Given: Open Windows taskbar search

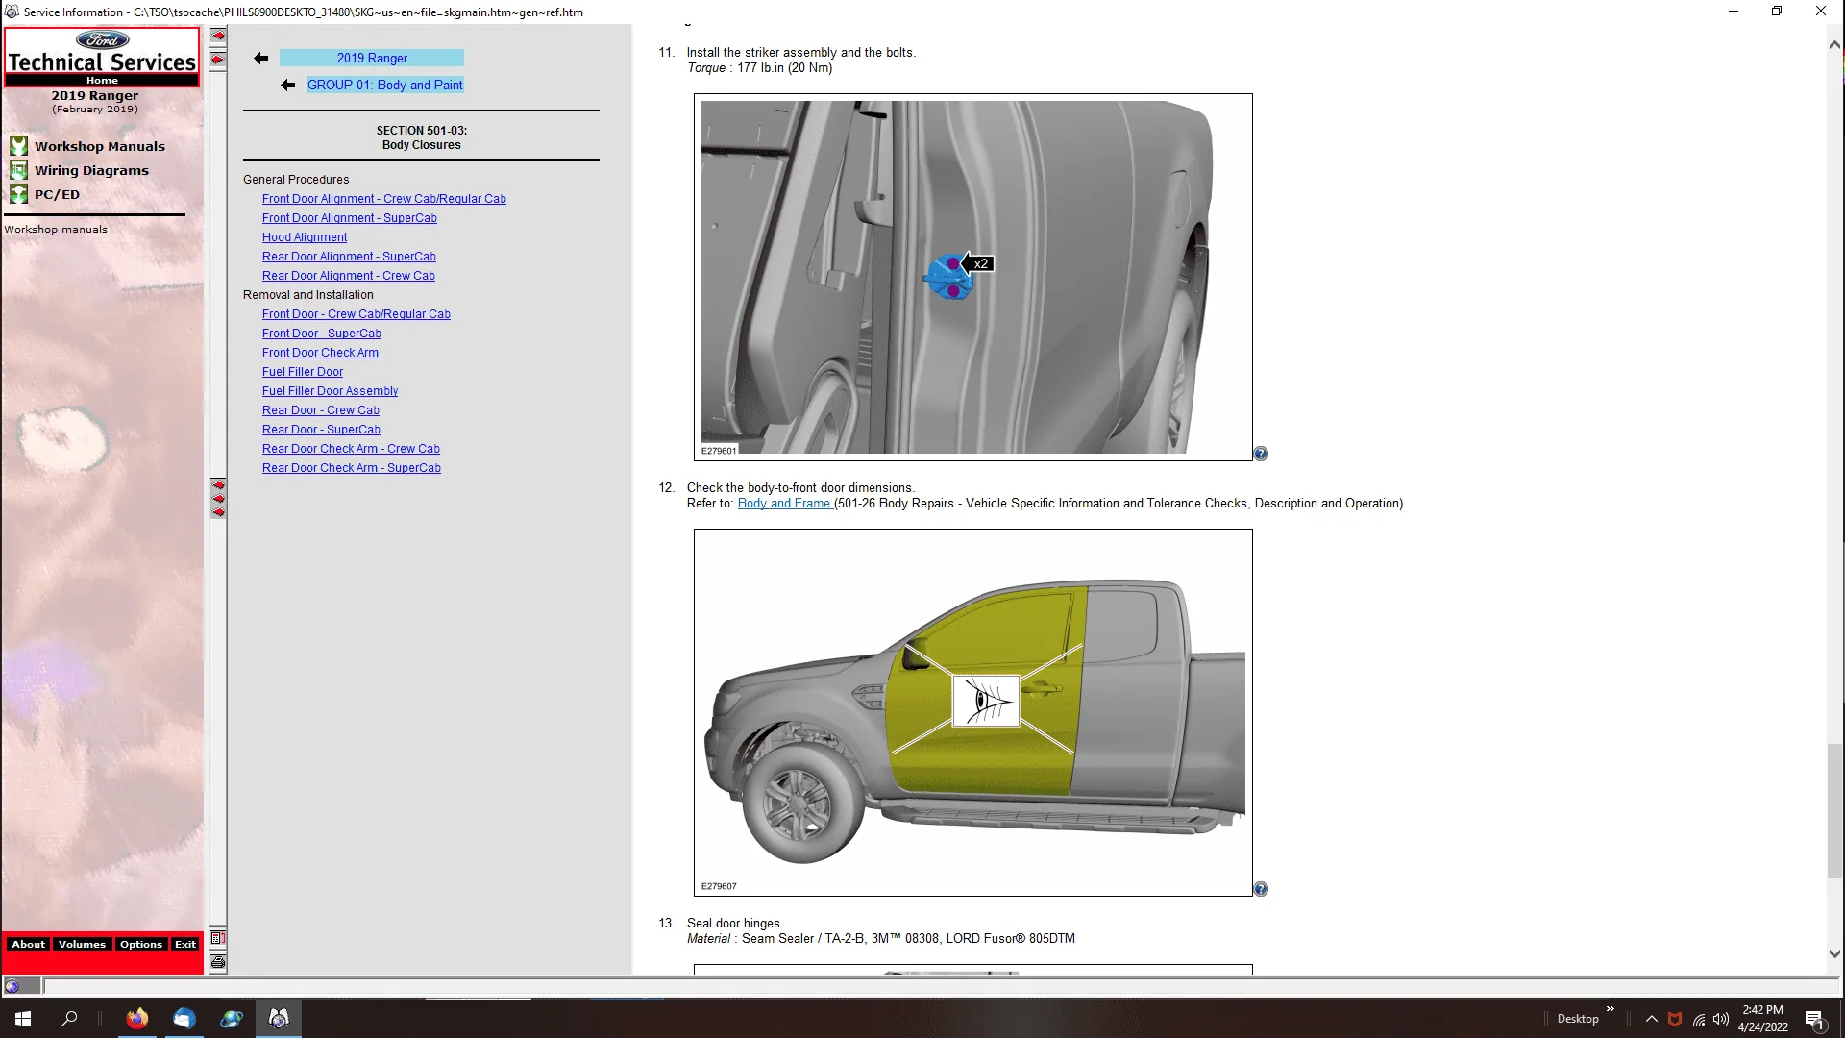Looking at the screenshot, I should [x=69, y=1019].
